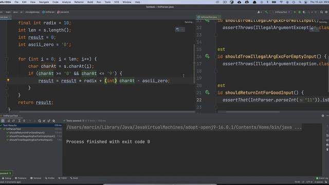Run test from gutter icon at line 16
Viewport: 329px width, 185px height.
point(207,56)
